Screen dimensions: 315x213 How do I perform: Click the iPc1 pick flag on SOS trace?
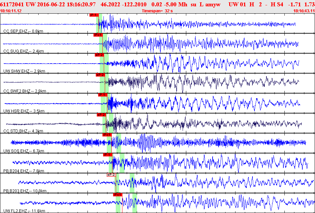(107, 135)
